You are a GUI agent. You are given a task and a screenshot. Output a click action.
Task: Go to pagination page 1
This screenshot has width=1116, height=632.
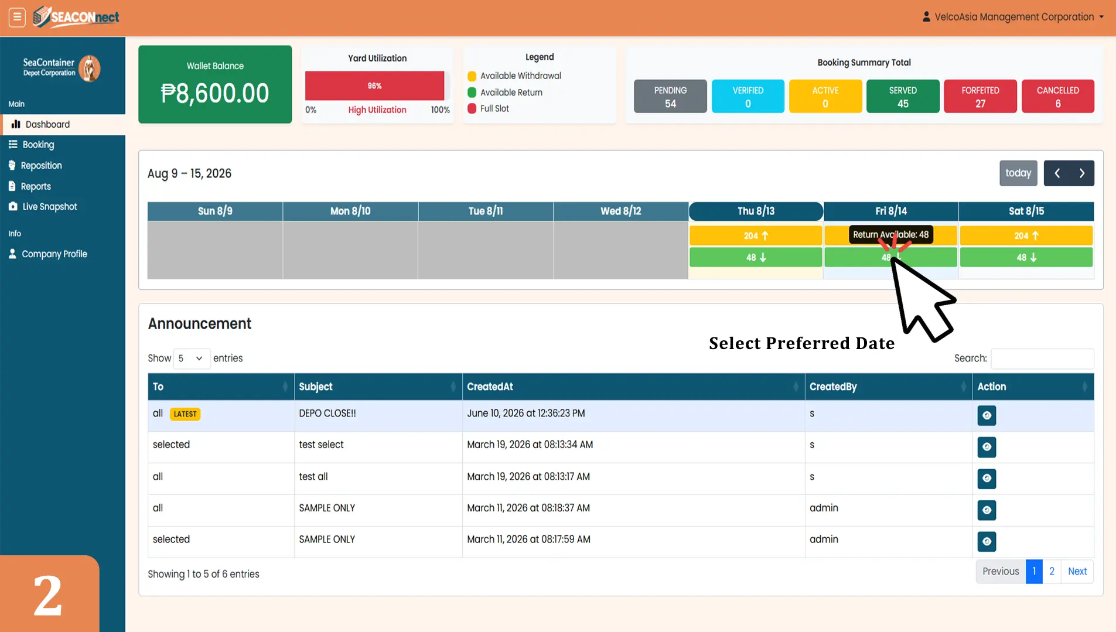tap(1034, 572)
